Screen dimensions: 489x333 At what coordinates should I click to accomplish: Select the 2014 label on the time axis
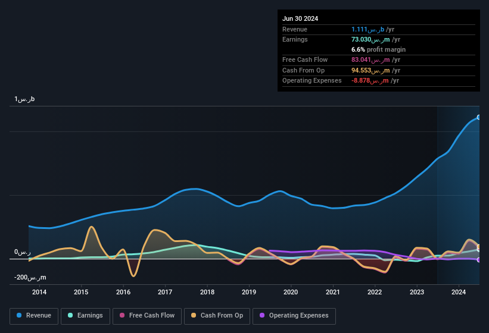39,292
